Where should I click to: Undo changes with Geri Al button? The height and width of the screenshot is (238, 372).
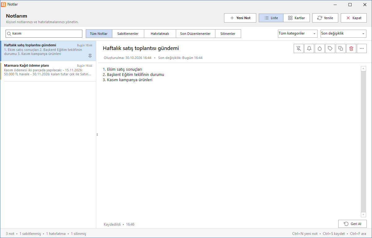click(353, 224)
